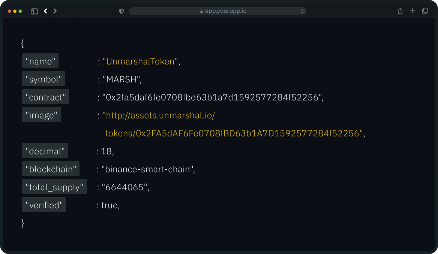Add a new tab with the plus icon

click(412, 11)
